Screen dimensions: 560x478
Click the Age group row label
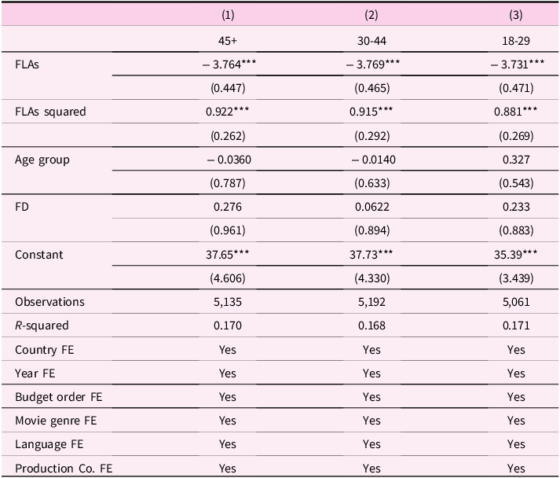[x=42, y=160]
